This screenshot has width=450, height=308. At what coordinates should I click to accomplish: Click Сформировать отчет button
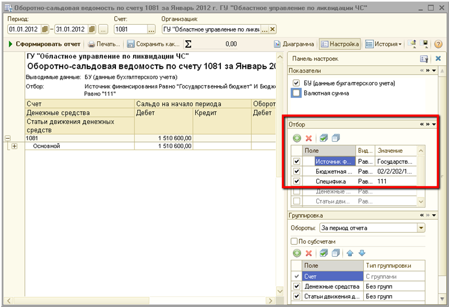click(x=44, y=44)
